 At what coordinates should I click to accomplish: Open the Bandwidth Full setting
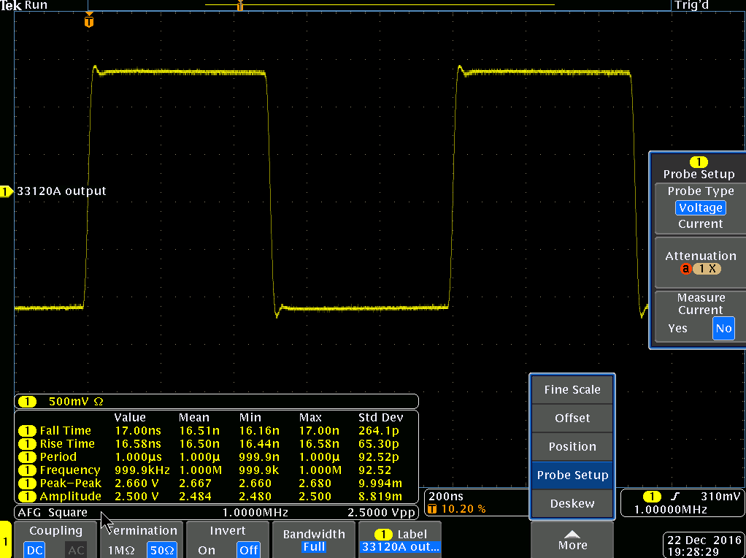314,540
